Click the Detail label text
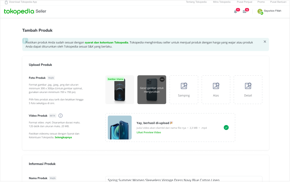The width and height of the screenshot is (290, 182). [248, 95]
